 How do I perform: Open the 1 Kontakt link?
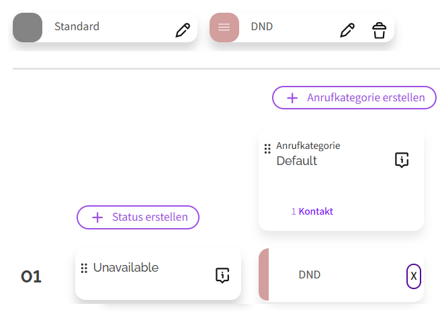(x=312, y=211)
